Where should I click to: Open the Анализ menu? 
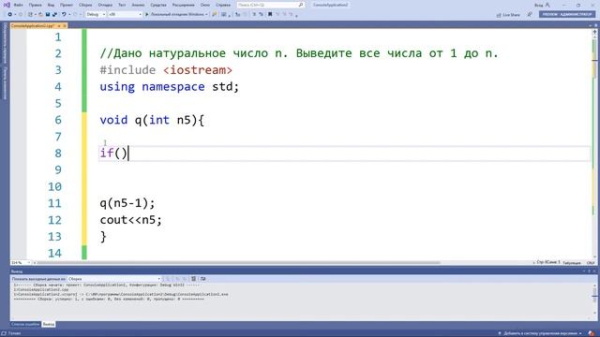pyautogui.click(x=138, y=5)
